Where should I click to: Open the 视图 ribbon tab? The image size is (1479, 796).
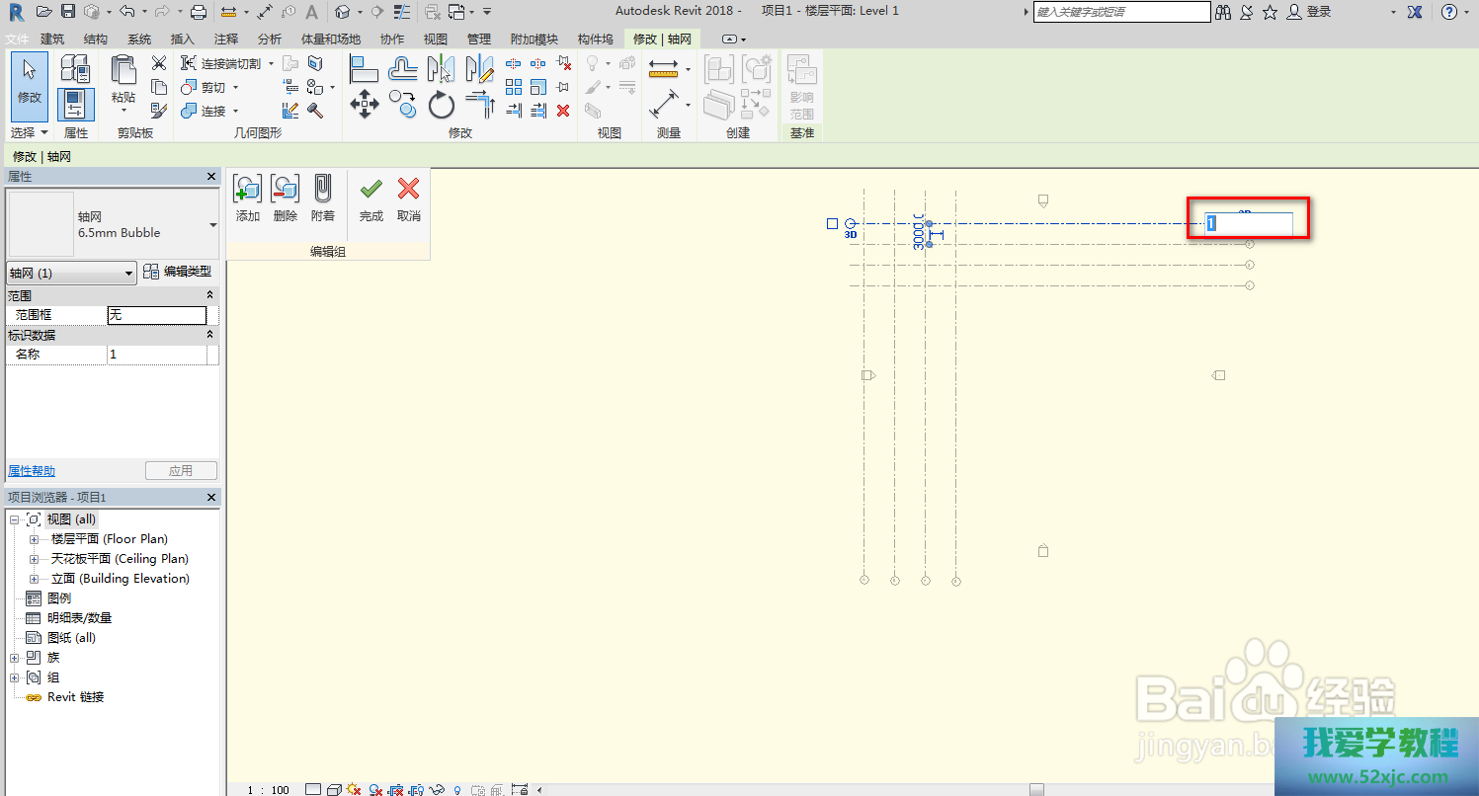tap(435, 39)
